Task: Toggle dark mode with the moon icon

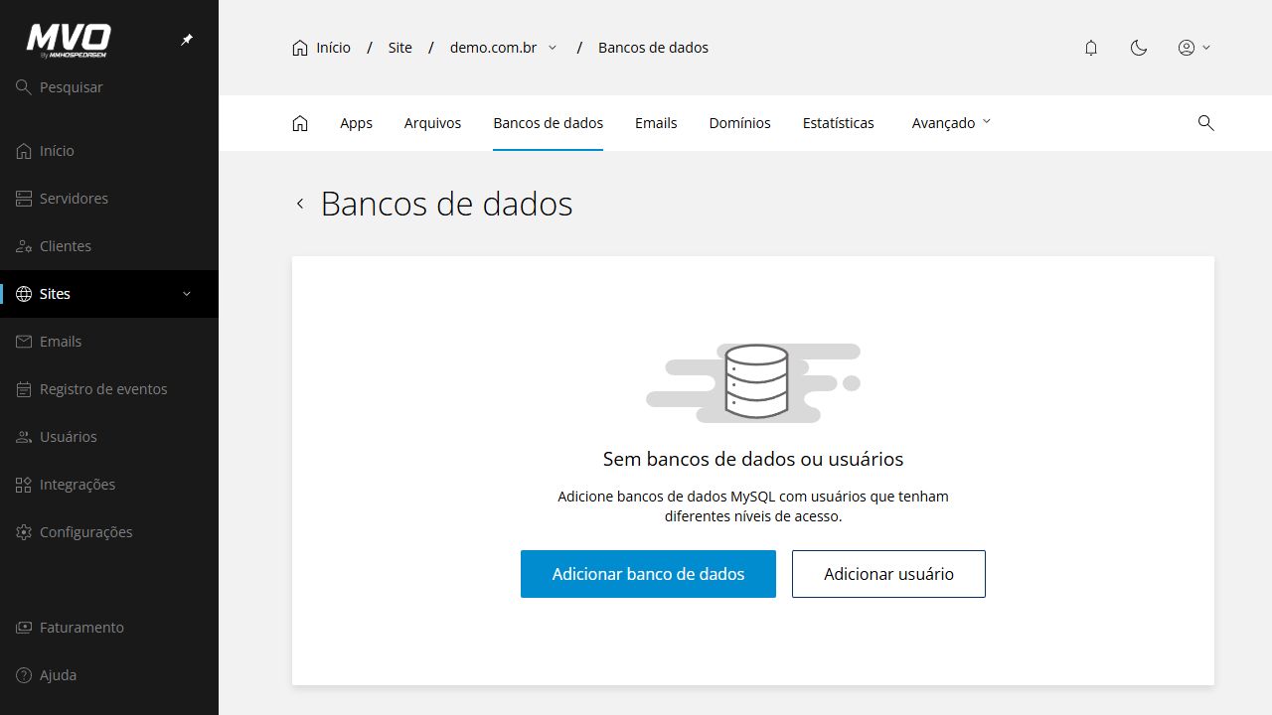Action: click(x=1139, y=48)
